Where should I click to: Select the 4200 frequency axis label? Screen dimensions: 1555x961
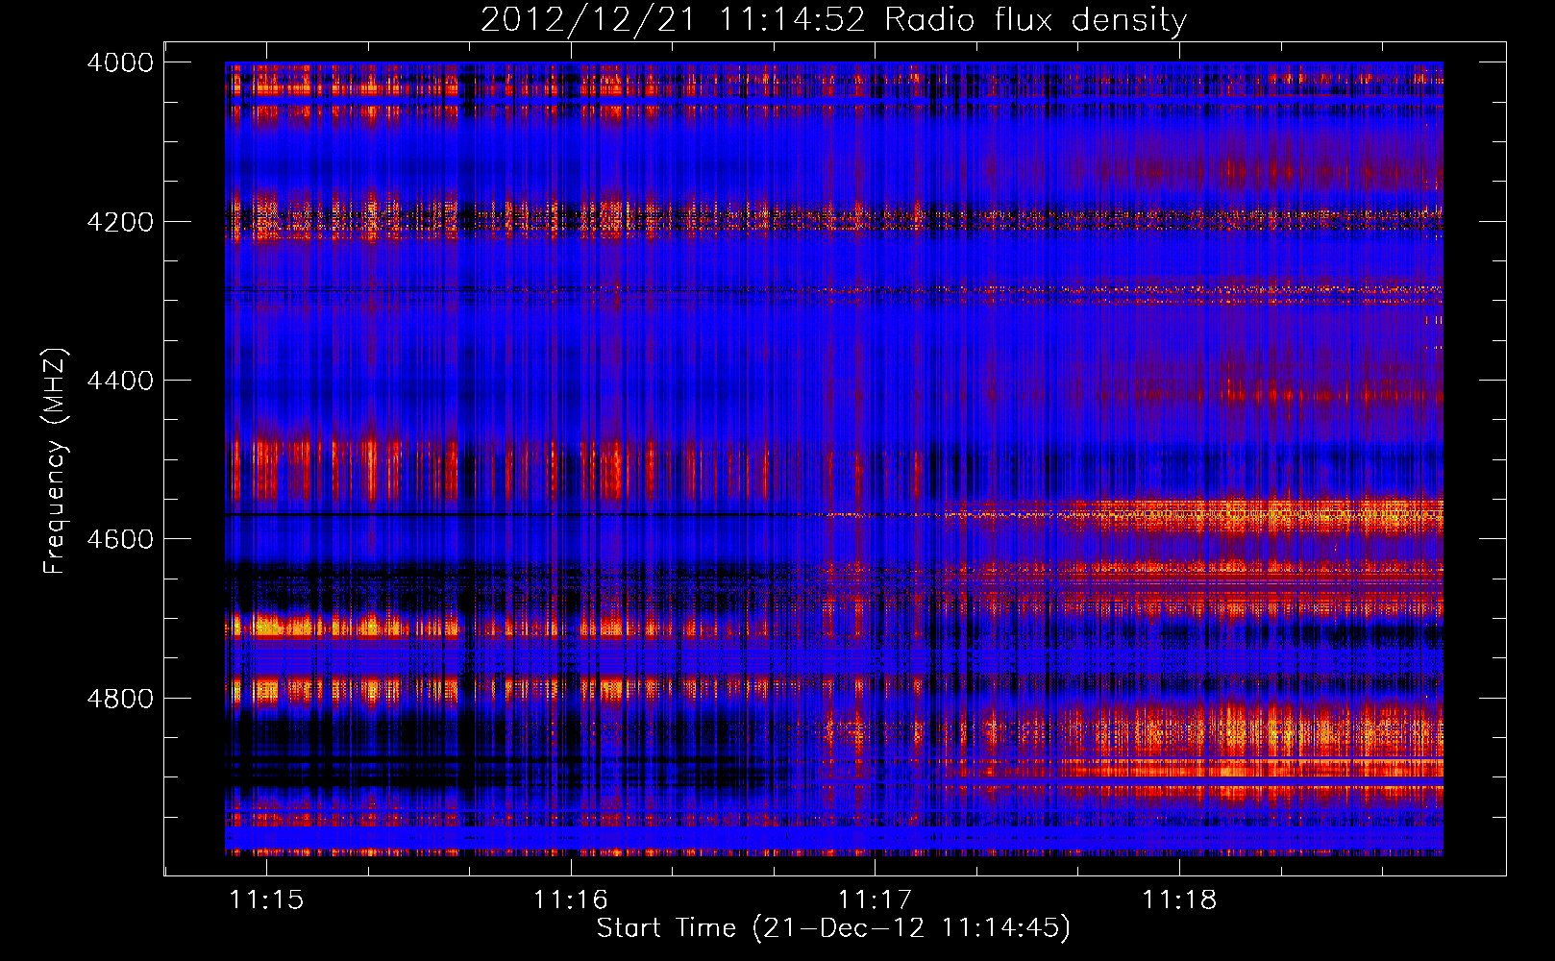click(x=120, y=222)
